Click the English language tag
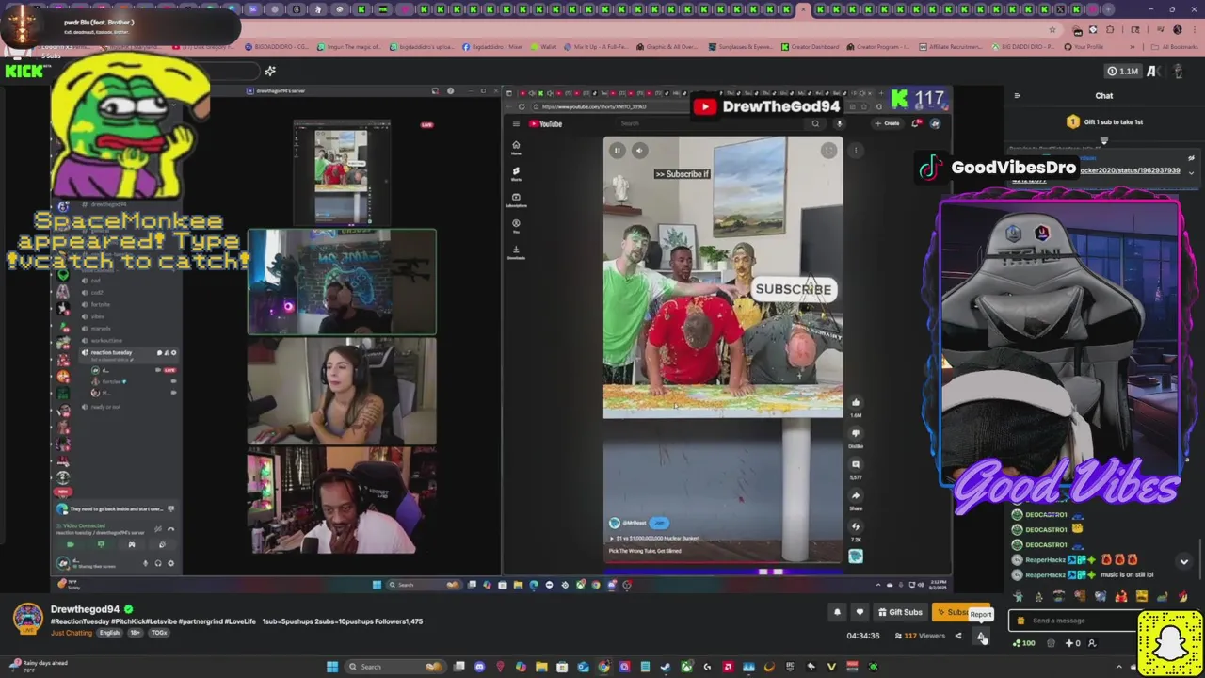Screen dimensions: 1205x678 [110, 633]
